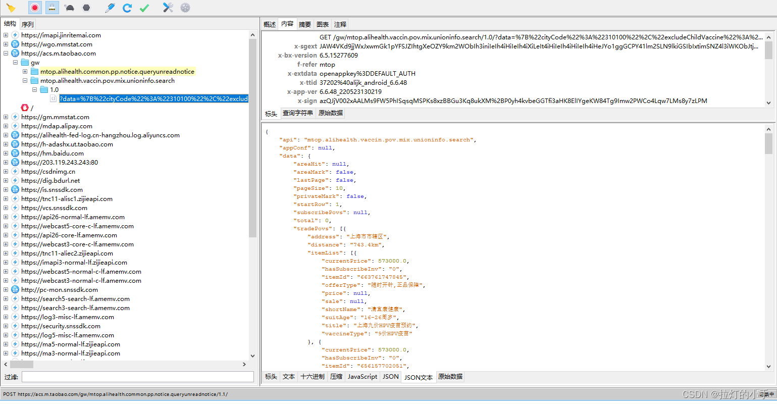Select the 文本 response tab

289,377
